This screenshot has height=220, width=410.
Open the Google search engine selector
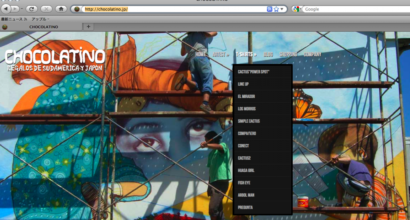297,9
